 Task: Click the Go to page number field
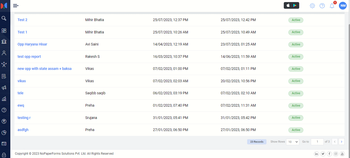point(317,142)
